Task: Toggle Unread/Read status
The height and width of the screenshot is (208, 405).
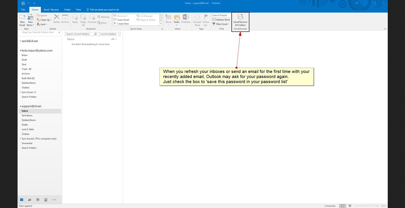Action: click(x=197, y=20)
